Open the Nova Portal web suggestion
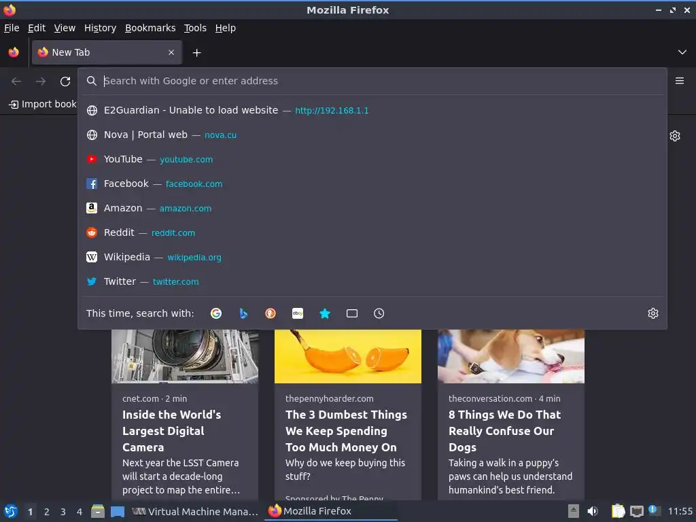The image size is (696, 522). 372,135
